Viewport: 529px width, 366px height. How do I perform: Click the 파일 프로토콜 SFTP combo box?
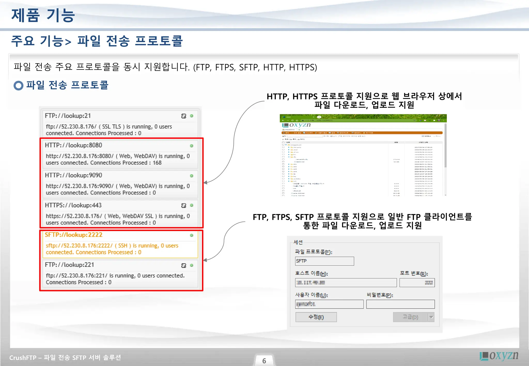(x=324, y=261)
